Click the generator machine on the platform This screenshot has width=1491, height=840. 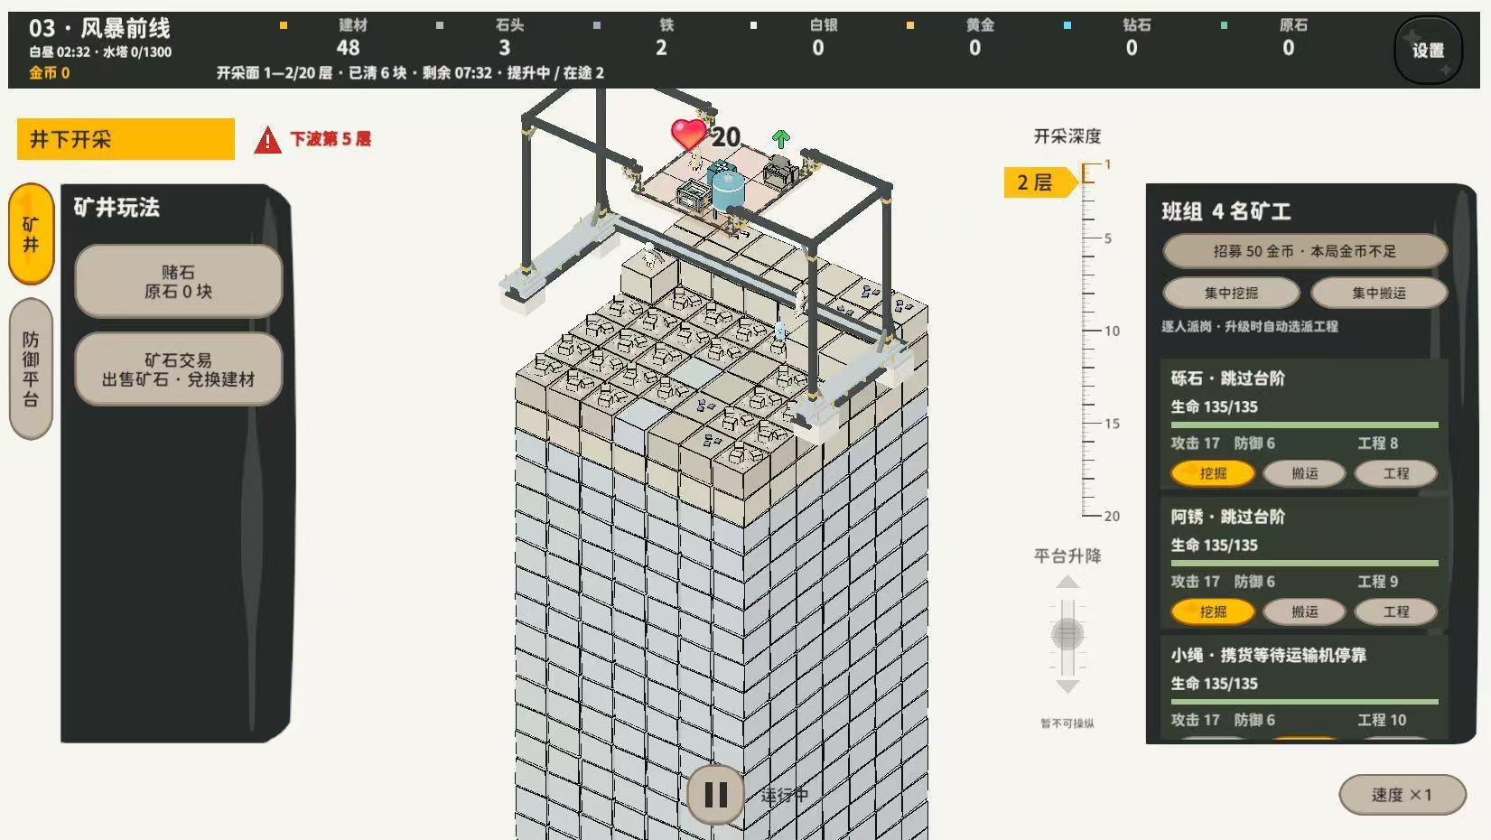point(779,170)
